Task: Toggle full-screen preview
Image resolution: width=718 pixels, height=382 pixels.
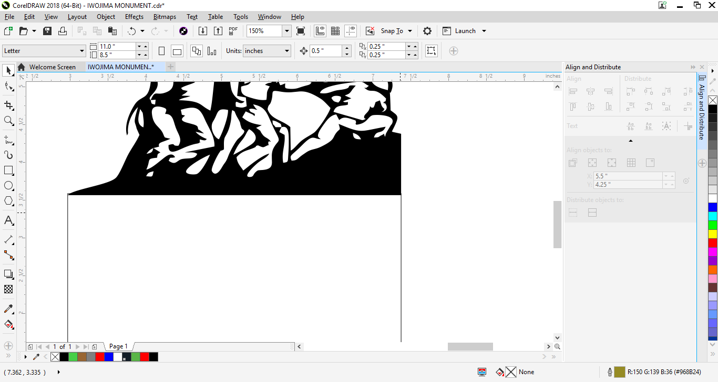Action: pos(301,31)
